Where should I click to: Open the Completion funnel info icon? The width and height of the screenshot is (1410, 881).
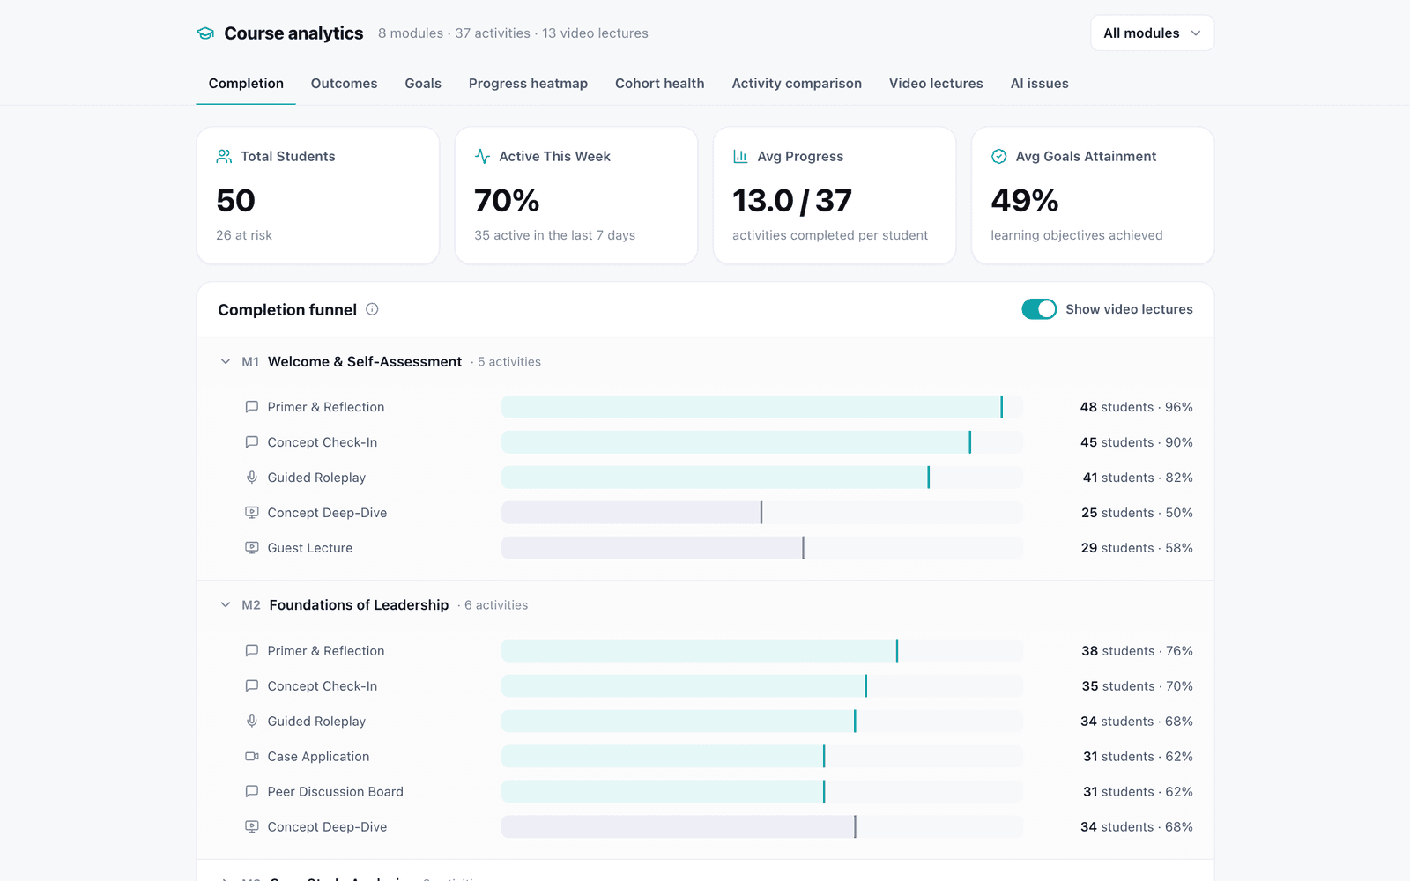coord(372,309)
